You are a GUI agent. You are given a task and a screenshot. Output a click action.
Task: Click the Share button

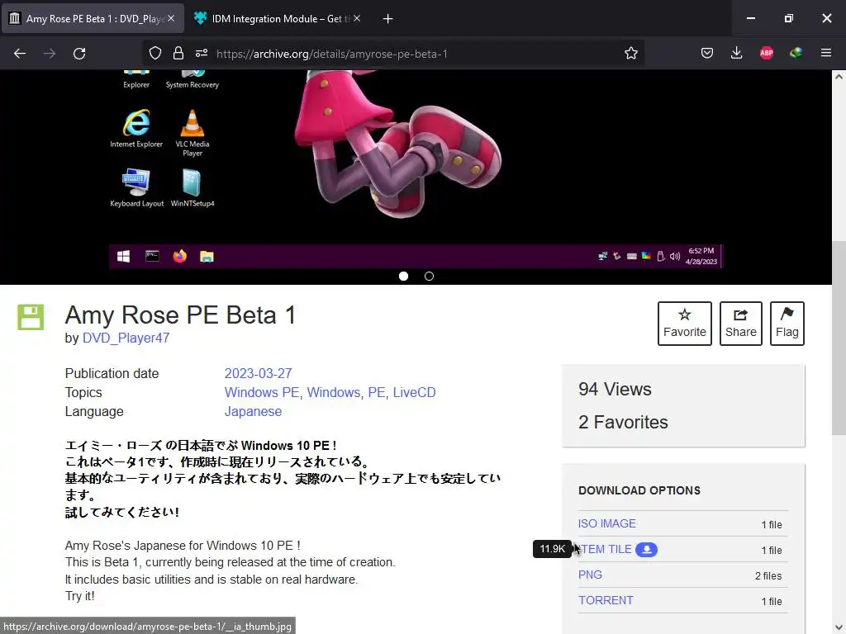741,324
